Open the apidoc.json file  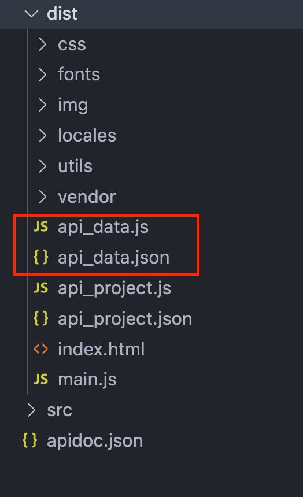(x=95, y=440)
